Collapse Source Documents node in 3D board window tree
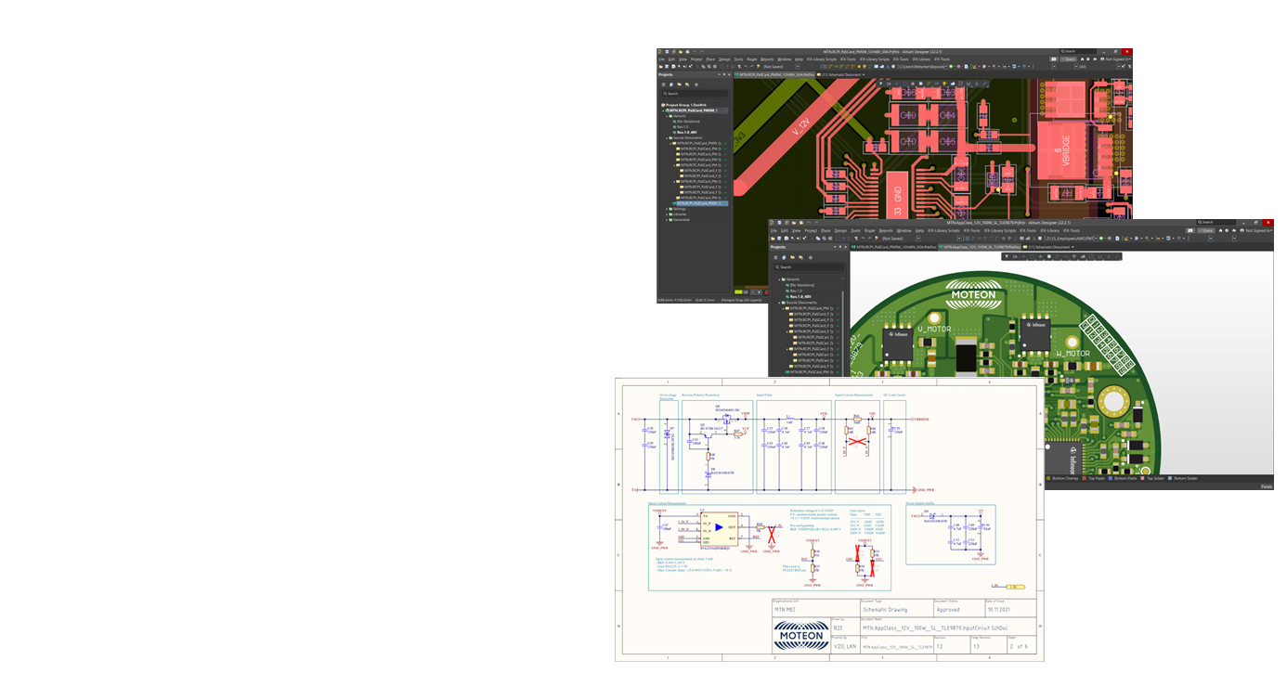Viewport: 1287px width, 699px height. tap(779, 303)
